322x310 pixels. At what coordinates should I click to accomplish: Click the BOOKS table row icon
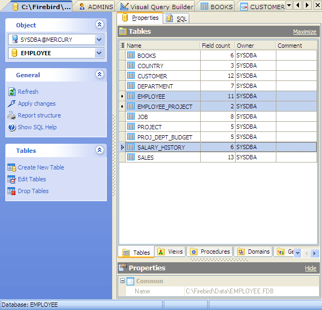[131, 55]
